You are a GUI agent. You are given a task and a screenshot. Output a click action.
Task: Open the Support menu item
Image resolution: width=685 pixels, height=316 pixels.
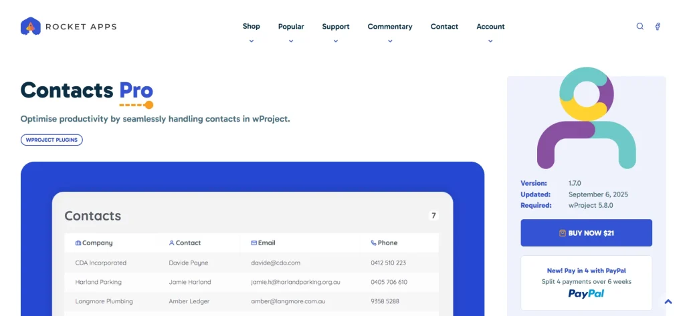click(336, 27)
